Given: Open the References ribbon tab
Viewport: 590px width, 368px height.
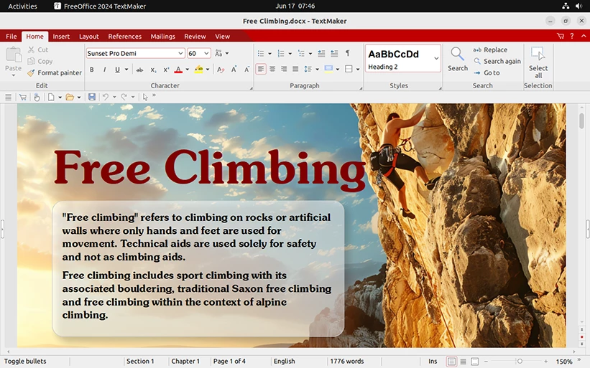Looking at the screenshot, I should click(x=124, y=36).
